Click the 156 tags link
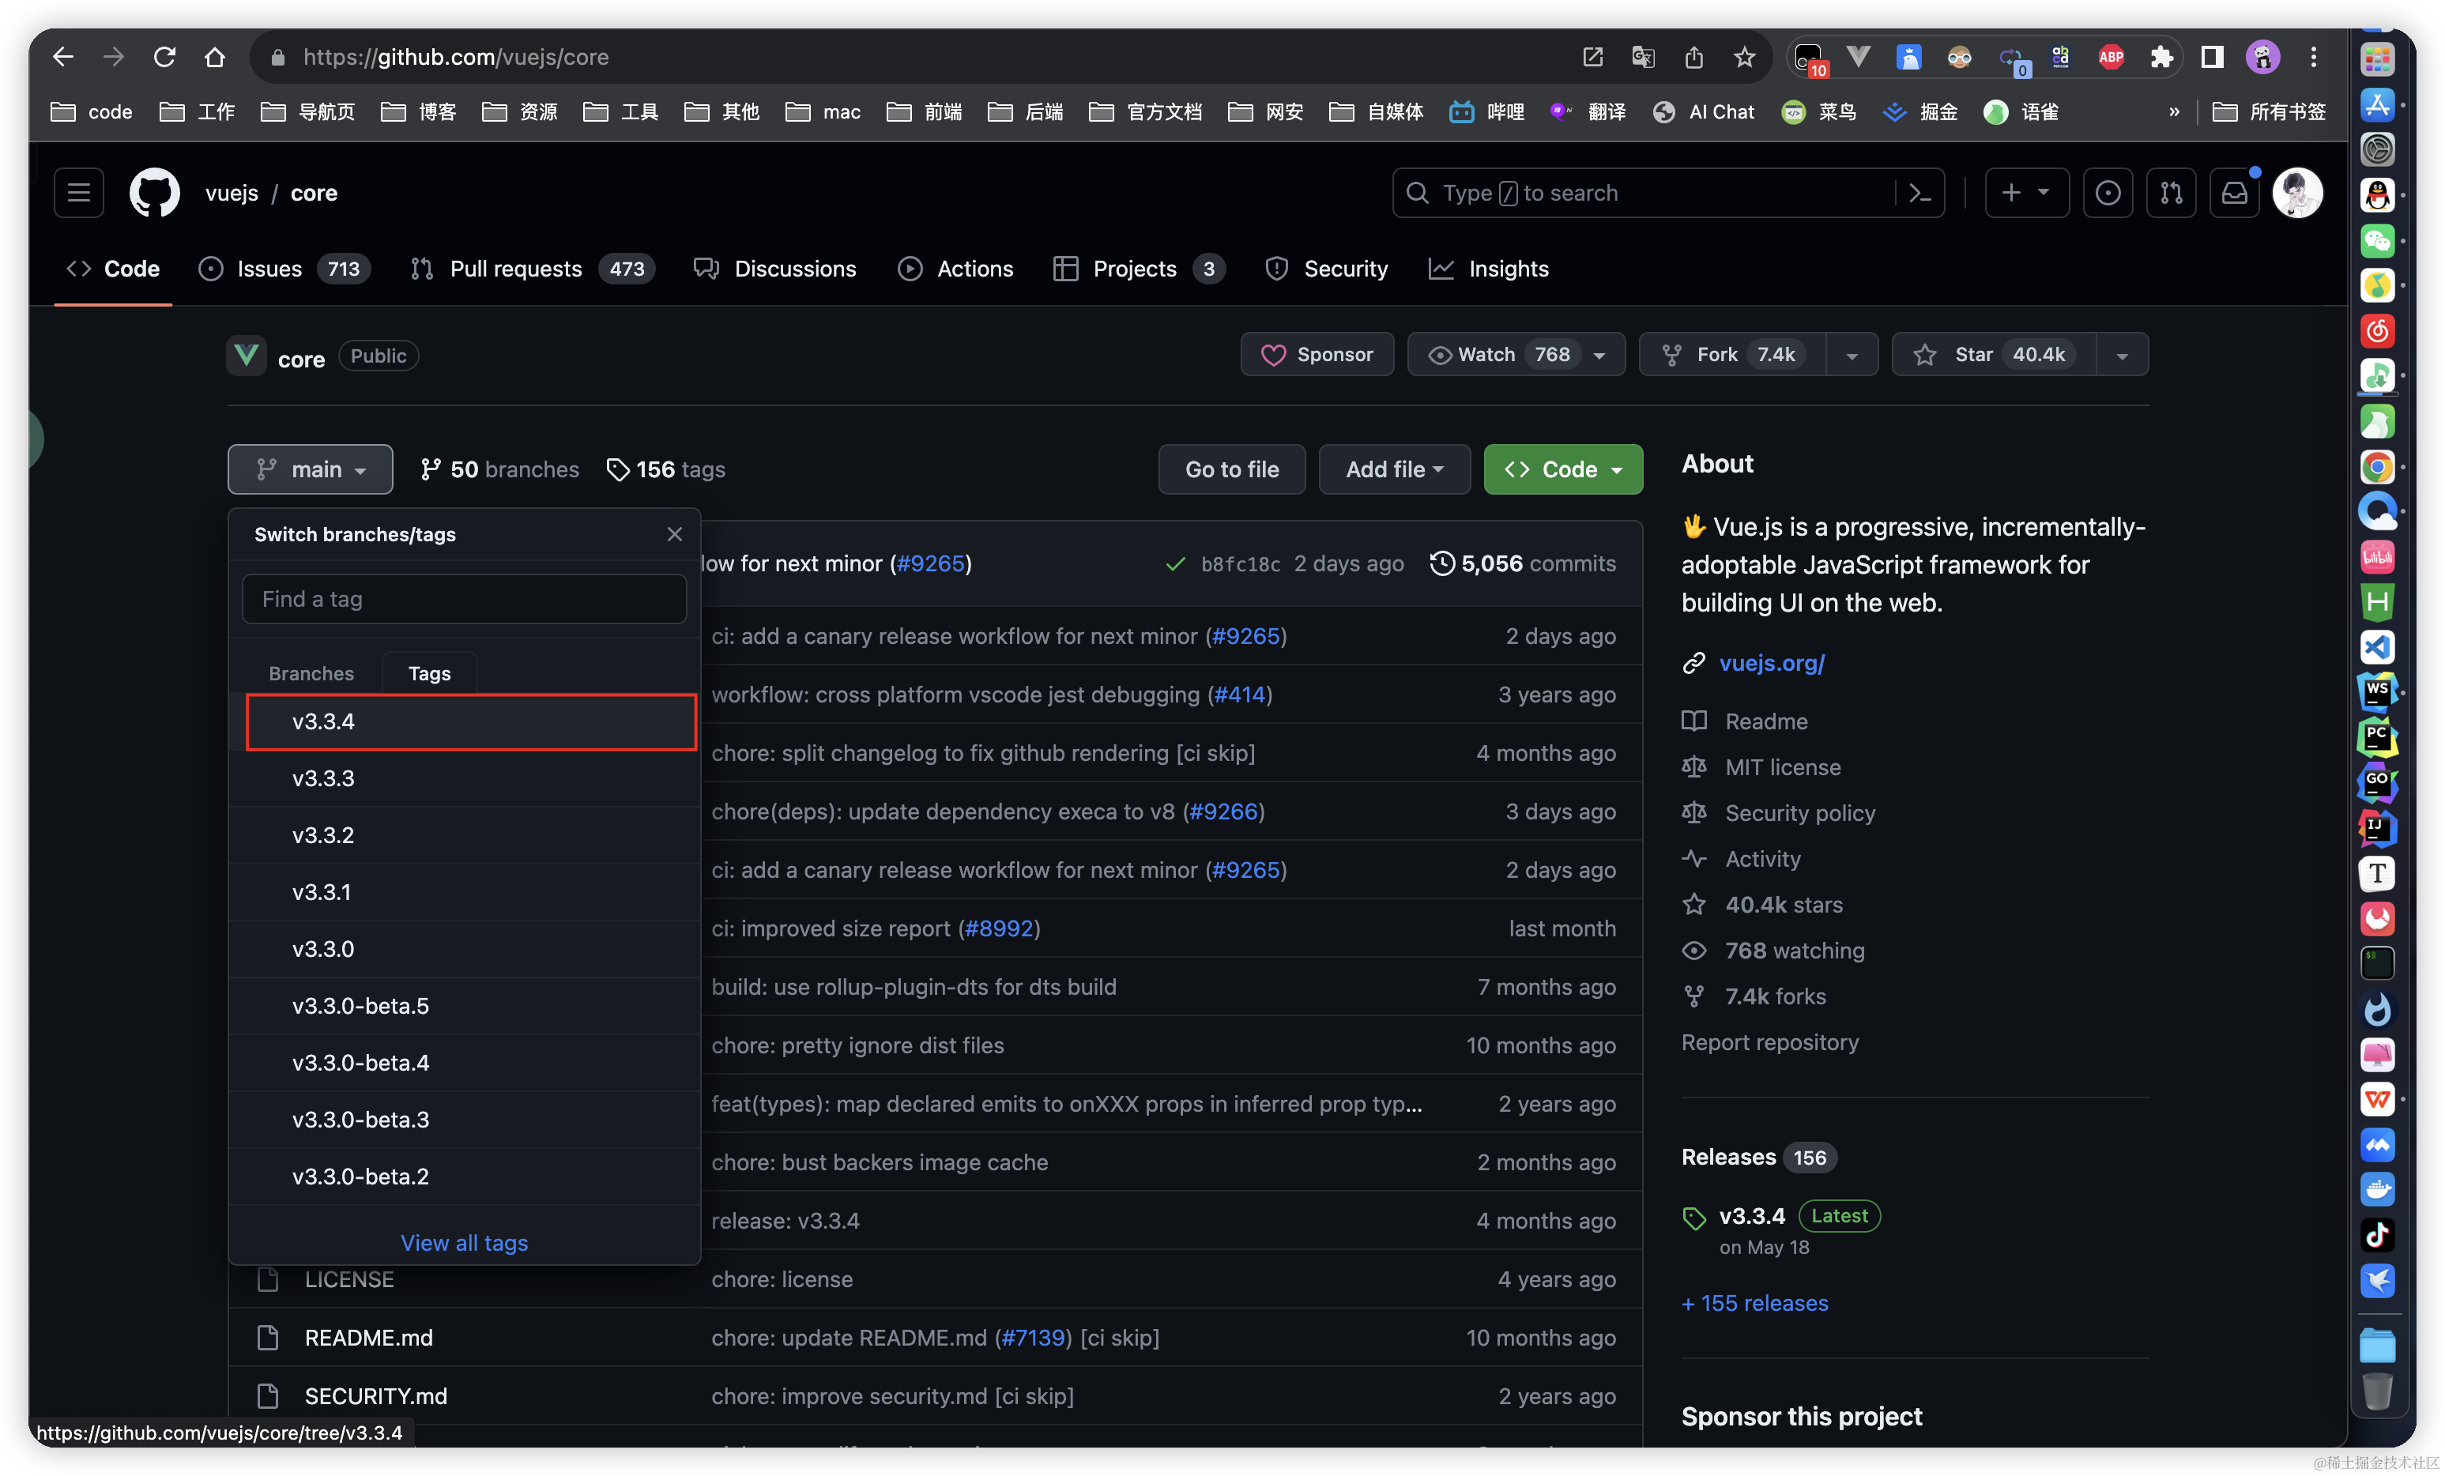Viewport: 2445px width, 1476px height. pos(666,469)
